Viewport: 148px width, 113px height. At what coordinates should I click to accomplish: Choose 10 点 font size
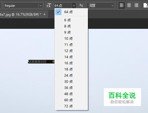click(x=71, y=39)
